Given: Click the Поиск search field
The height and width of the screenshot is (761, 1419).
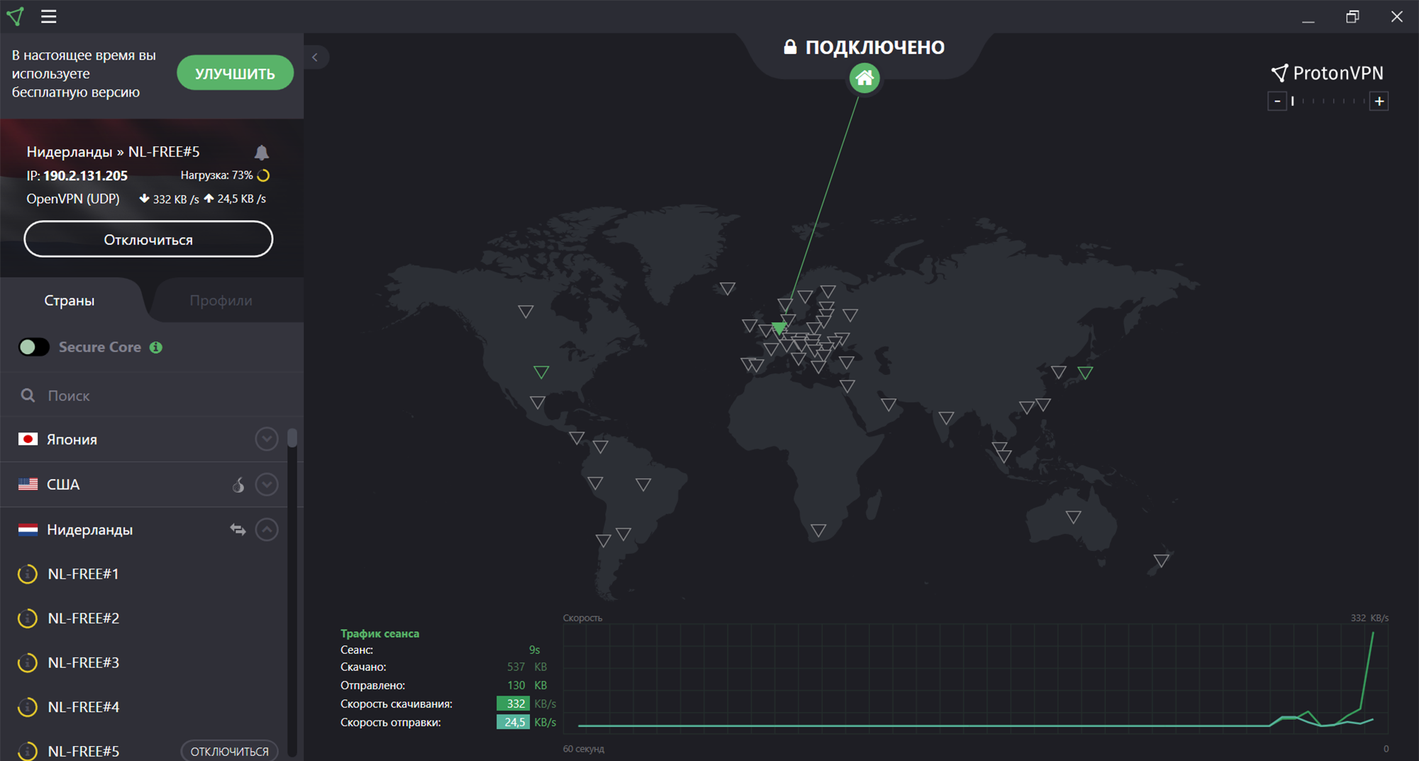Looking at the screenshot, I should click(x=153, y=395).
